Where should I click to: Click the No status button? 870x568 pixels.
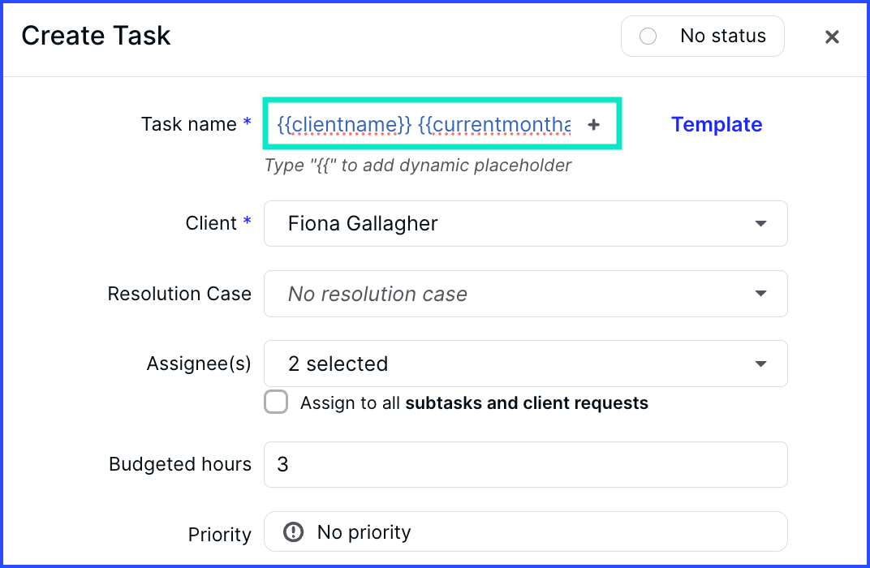pos(703,36)
